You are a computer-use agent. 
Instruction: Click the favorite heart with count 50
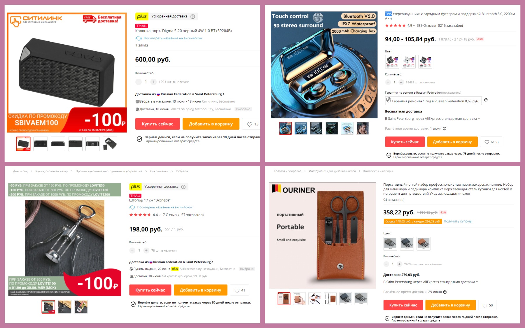point(487,305)
